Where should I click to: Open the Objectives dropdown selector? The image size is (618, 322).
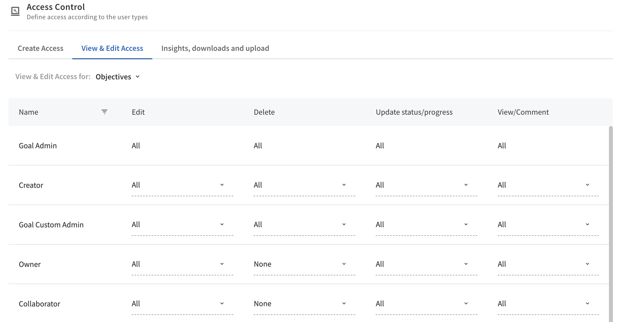tap(117, 77)
